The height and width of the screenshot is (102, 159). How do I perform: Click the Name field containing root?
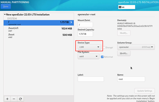click(x=131, y=79)
